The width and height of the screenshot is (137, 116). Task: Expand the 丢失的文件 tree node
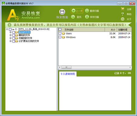(10, 32)
